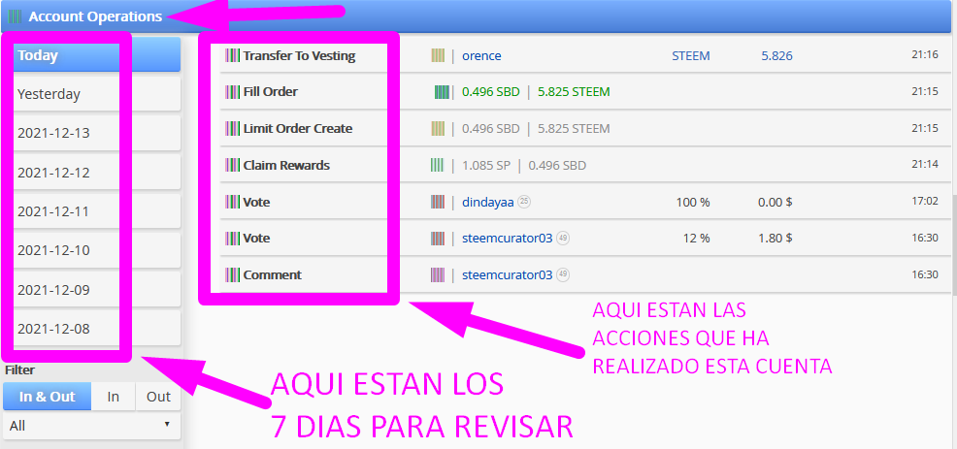Click the Claim Rewards operation label

(286, 165)
